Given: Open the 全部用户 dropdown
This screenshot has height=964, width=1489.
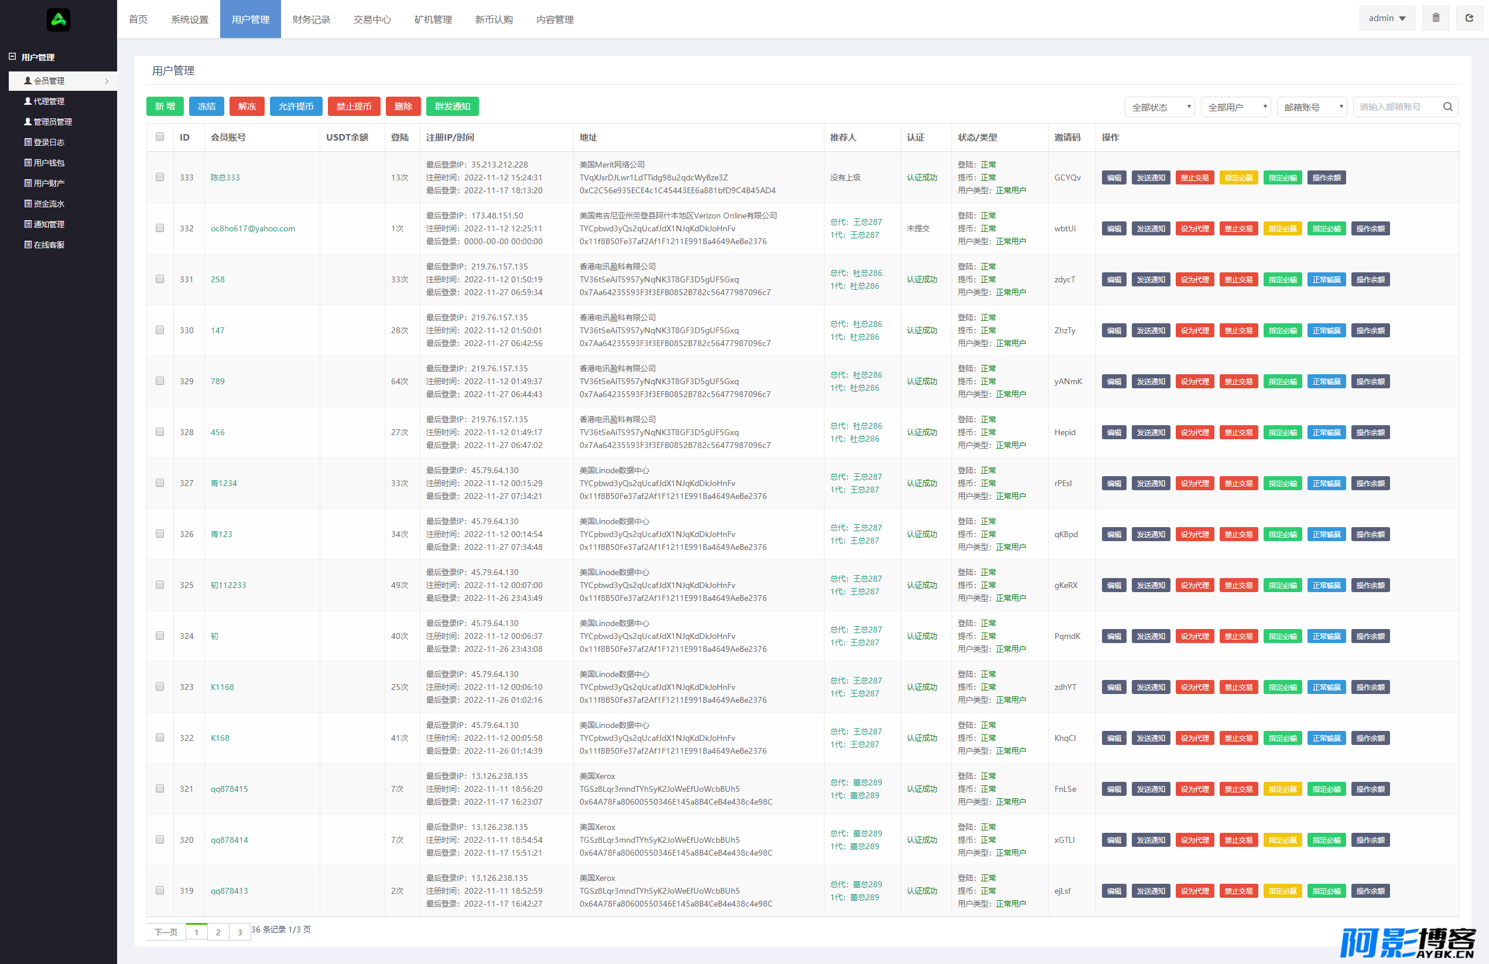Looking at the screenshot, I should 1235,107.
